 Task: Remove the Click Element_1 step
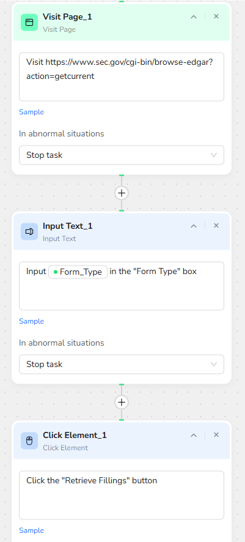tap(216, 435)
